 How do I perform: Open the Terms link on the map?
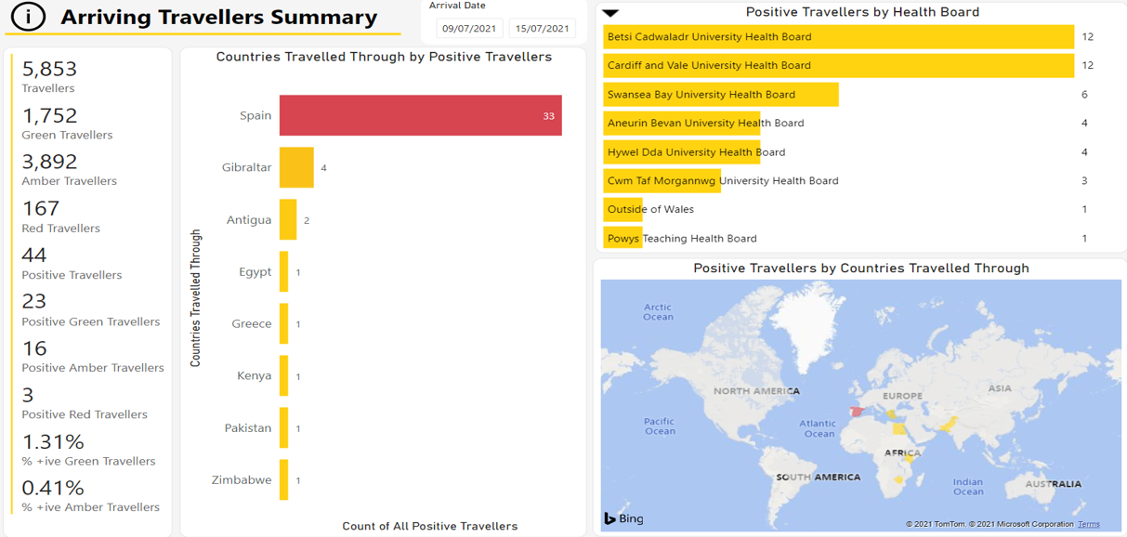(1088, 524)
